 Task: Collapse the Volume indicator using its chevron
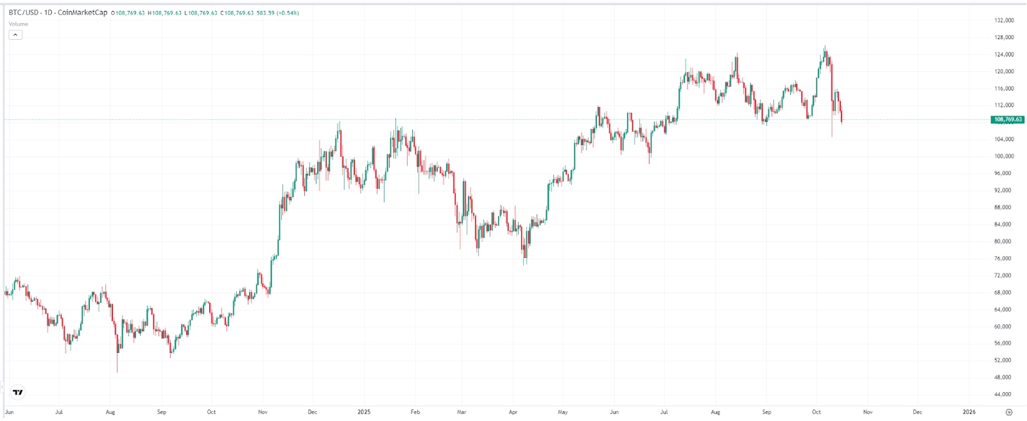[15, 34]
